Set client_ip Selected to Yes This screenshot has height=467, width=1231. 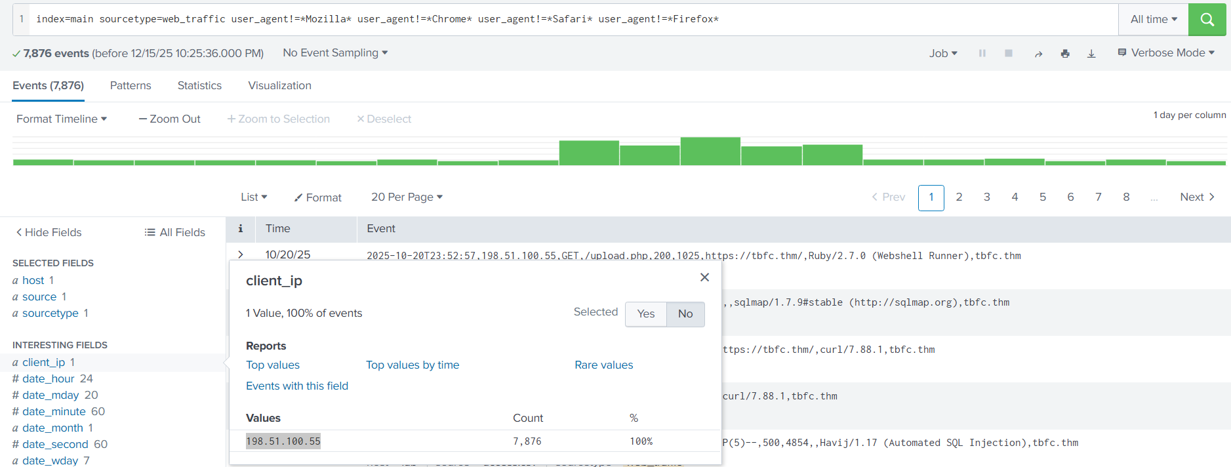(645, 314)
